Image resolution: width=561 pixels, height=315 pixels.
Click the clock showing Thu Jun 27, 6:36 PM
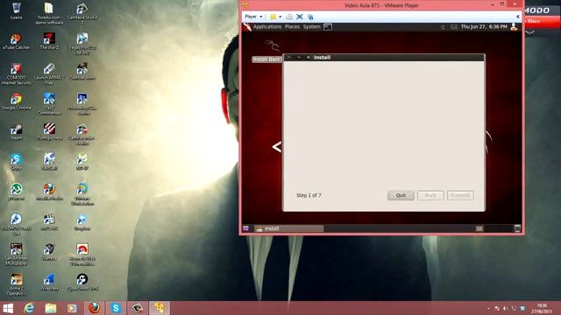click(484, 27)
